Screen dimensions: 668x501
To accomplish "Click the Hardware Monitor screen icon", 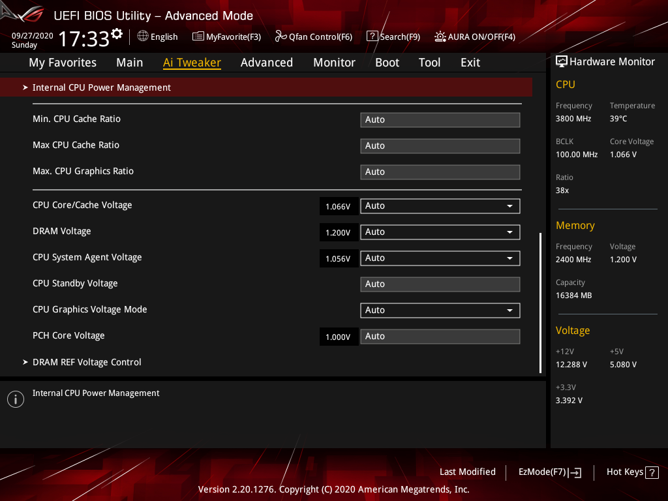I will point(562,61).
